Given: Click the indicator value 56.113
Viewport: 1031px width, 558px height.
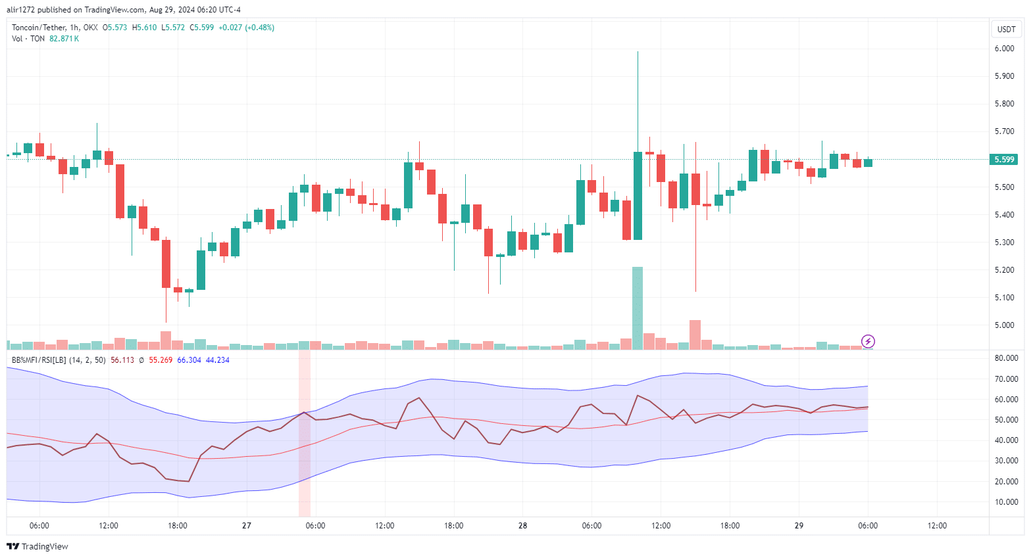Looking at the screenshot, I should tap(122, 360).
